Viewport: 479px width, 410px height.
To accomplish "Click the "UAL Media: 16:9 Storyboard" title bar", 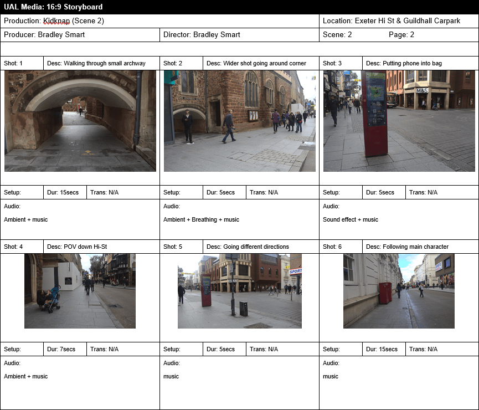I will coord(53,7).
